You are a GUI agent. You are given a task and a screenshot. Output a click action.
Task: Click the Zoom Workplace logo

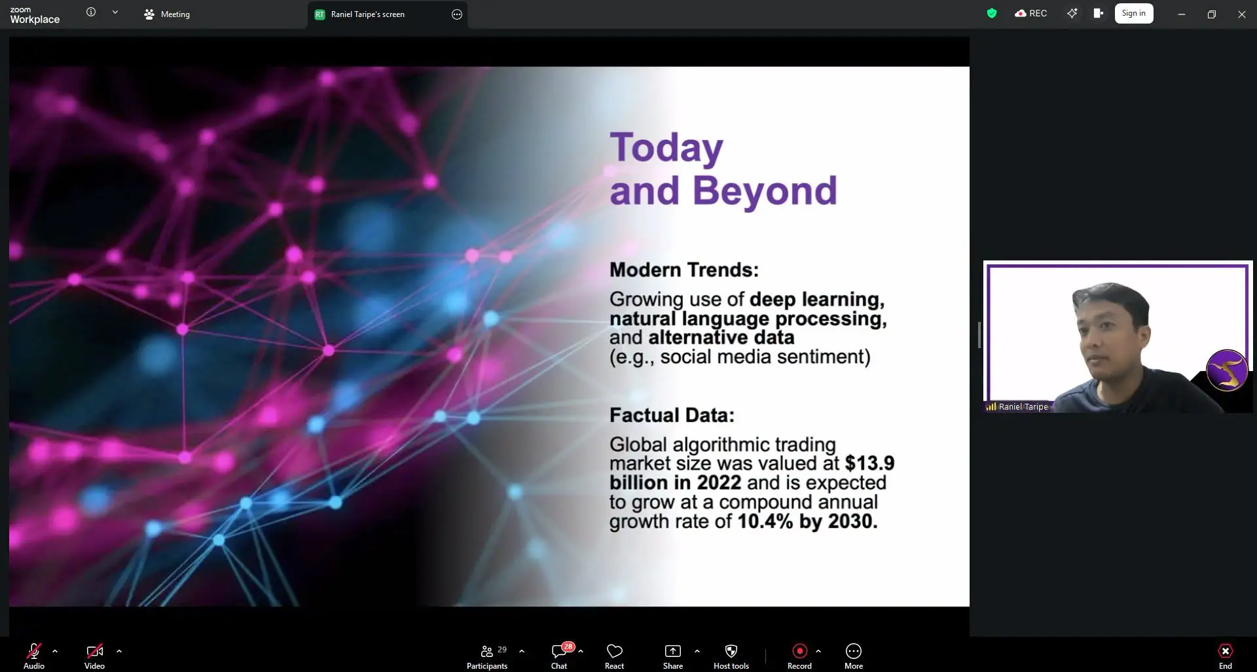click(35, 15)
